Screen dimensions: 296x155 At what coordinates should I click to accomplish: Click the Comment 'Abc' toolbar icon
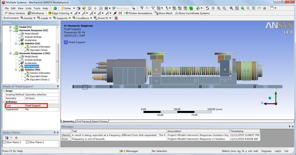[x=84, y=8]
